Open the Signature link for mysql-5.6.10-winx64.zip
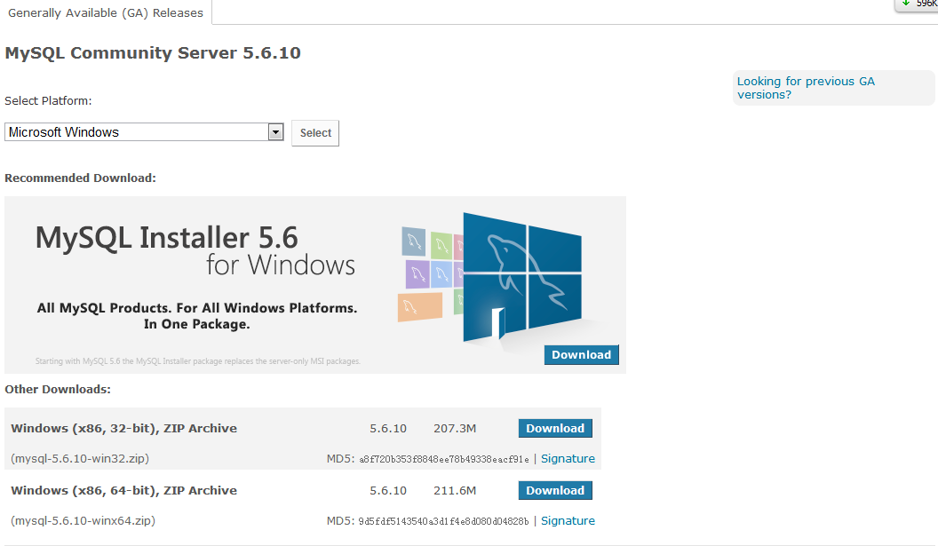Viewport: 938px width, 546px height. (568, 521)
